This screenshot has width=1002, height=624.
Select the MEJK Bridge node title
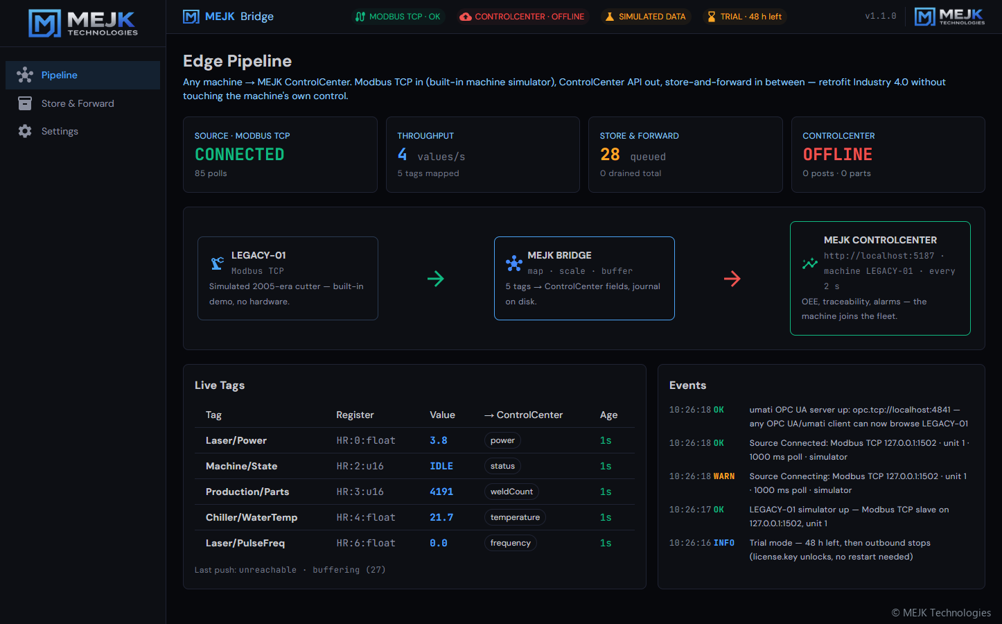(x=560, y=255)
